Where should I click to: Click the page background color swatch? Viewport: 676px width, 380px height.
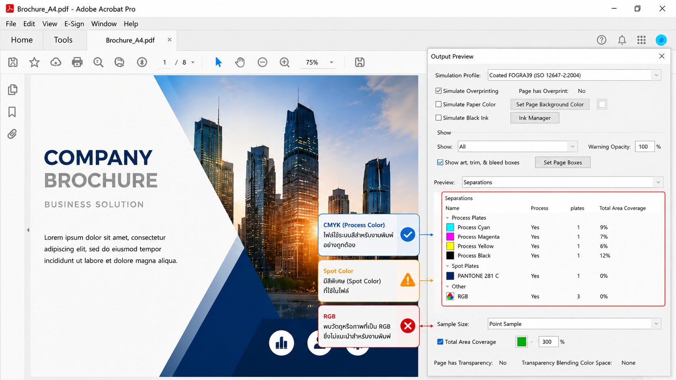[x=602, y=104]
